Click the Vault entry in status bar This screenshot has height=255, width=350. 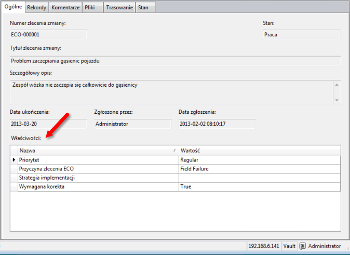(289, 246)
